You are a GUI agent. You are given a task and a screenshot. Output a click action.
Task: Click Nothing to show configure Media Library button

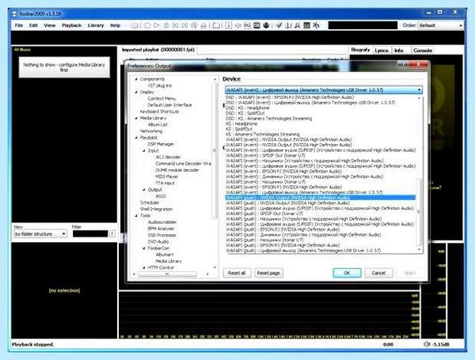point(64,67)
